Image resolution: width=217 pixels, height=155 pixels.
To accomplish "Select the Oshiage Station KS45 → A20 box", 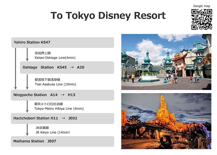I will pyautogui.click(x=67, y=68).
